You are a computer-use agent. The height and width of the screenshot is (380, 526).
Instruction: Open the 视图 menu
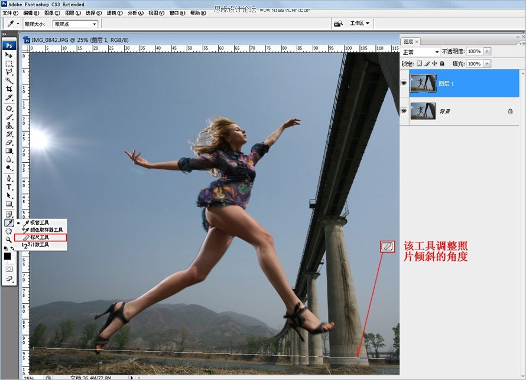click(x=157, y=13)
